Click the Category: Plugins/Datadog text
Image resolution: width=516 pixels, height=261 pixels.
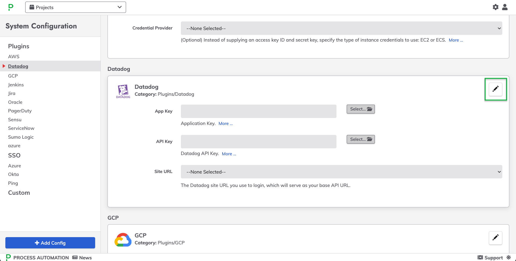point(164,94)
